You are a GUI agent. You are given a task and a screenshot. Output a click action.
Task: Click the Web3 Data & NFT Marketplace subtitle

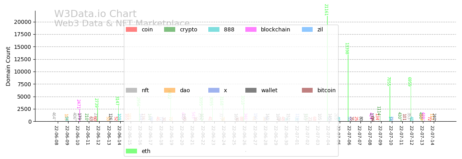coord(122,24)
